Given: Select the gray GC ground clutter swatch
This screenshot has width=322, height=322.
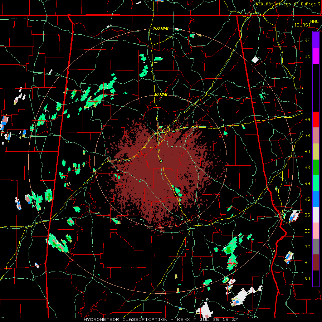Looking at the screenshot, I should (x=316, y=247).
